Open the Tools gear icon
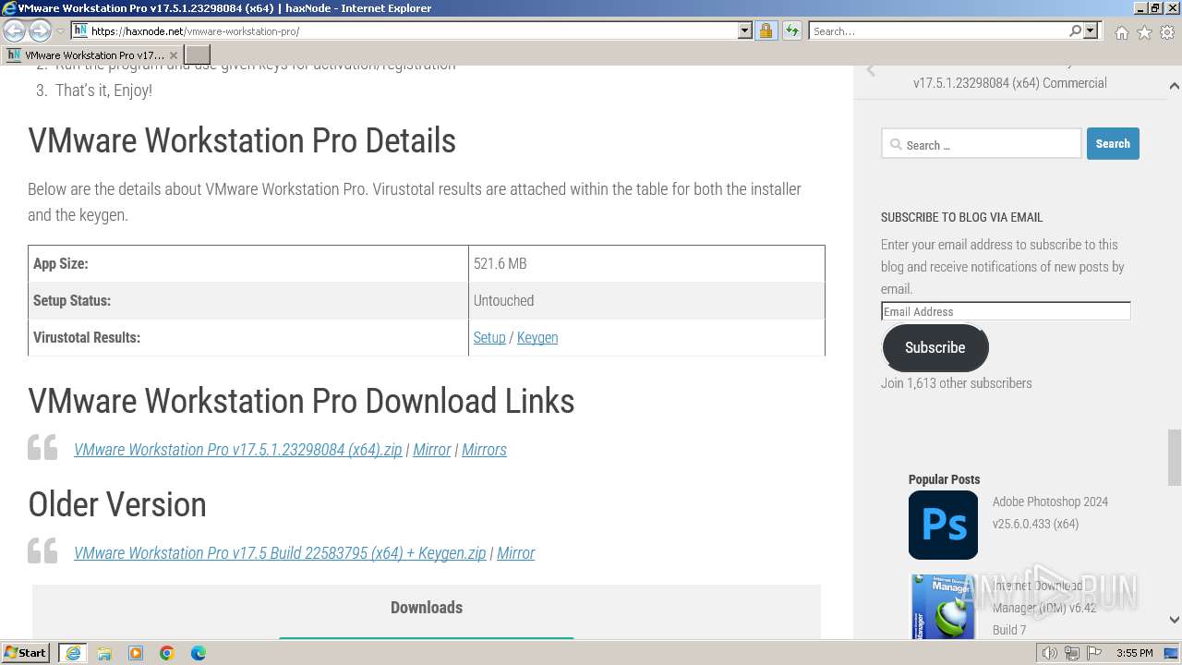 coord(1167,32)
